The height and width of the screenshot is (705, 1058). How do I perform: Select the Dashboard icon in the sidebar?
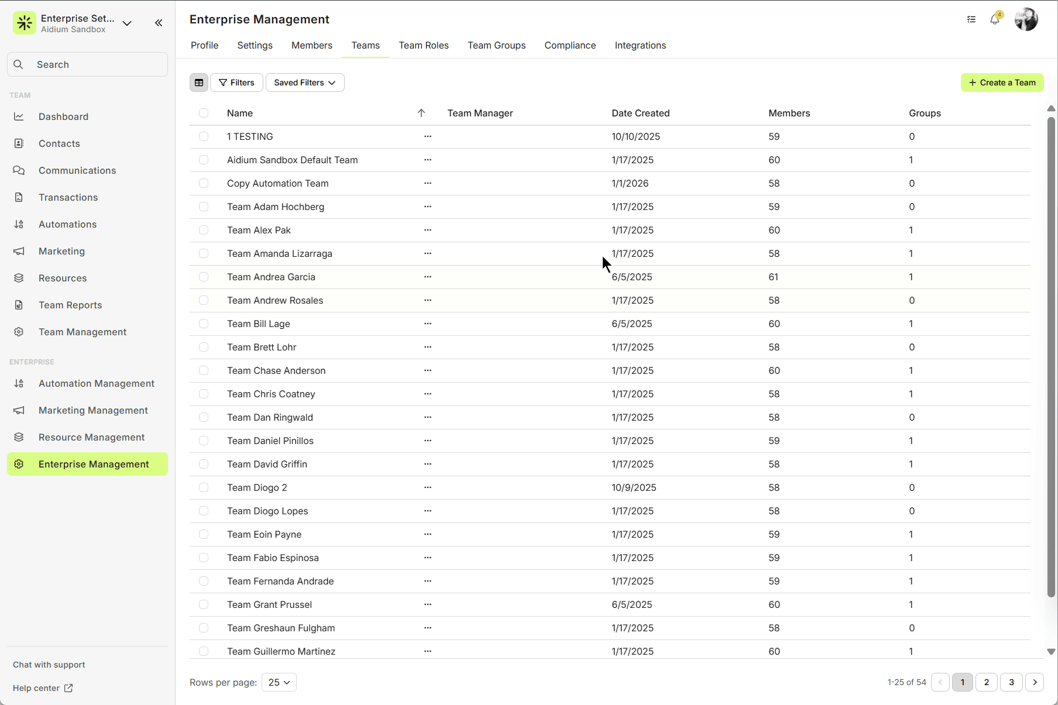pos(19,116)
